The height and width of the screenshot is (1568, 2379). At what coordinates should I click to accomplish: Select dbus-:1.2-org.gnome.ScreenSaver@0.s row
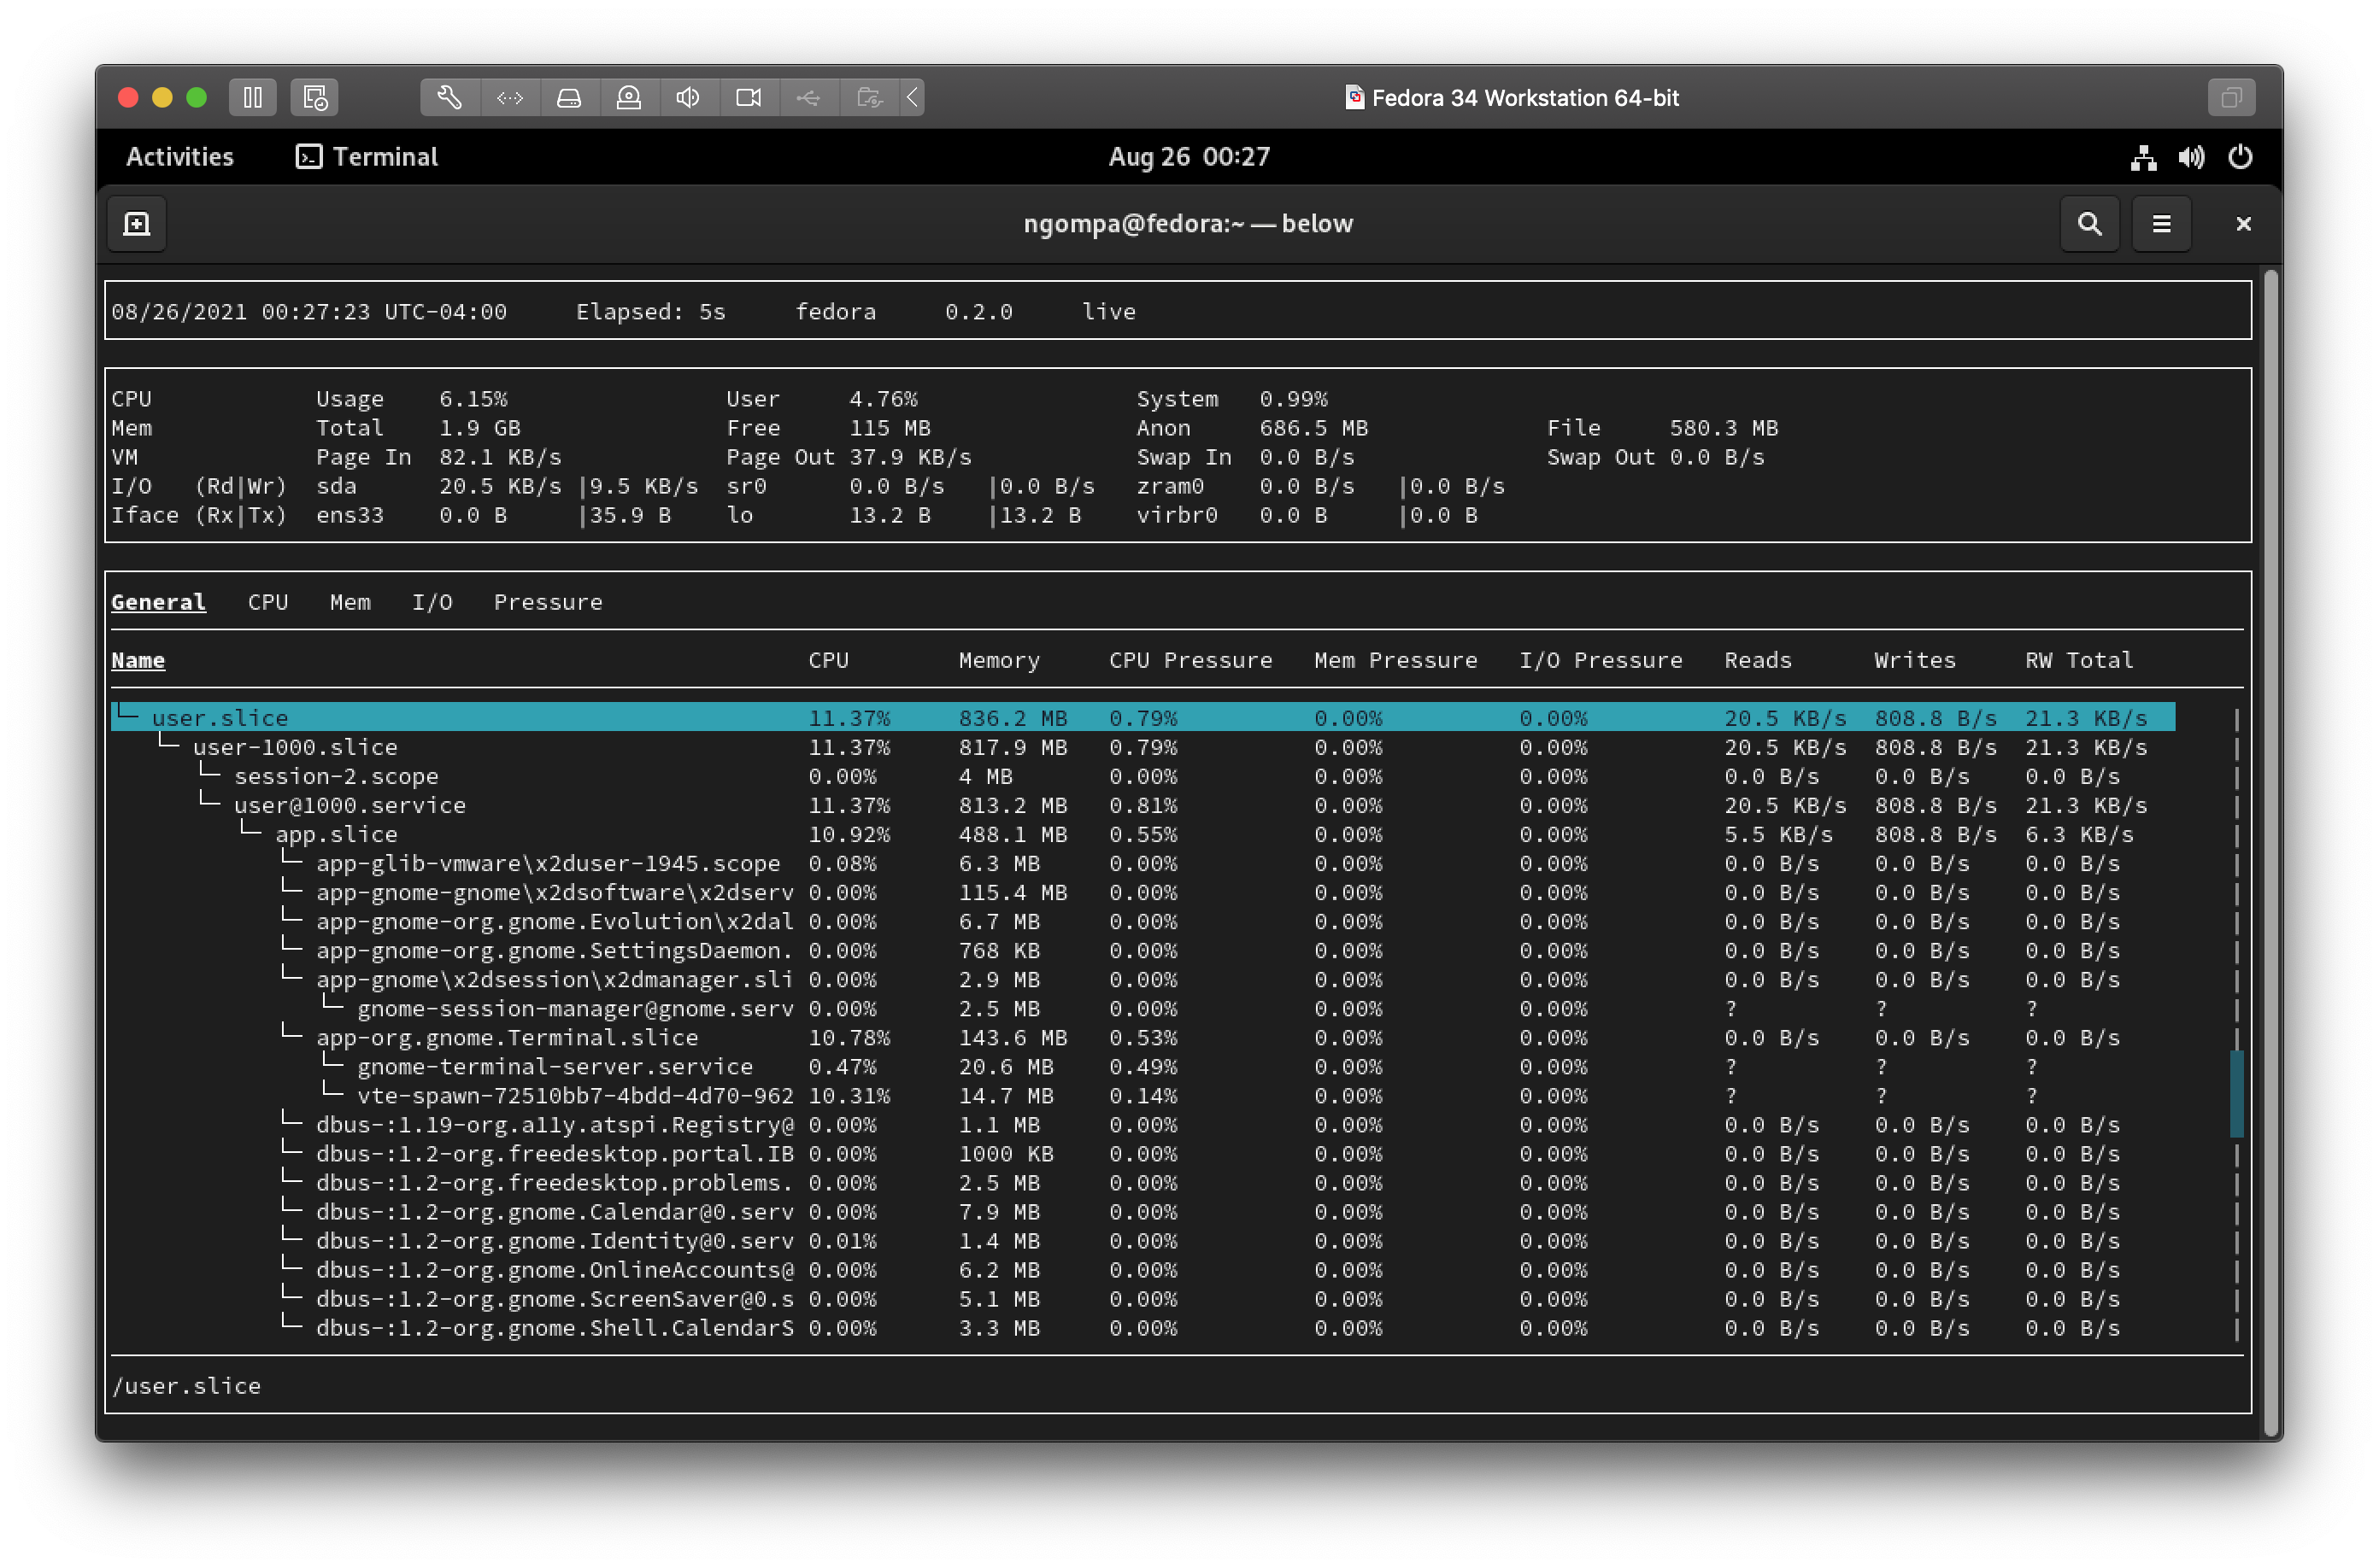coord(1143,1299)
